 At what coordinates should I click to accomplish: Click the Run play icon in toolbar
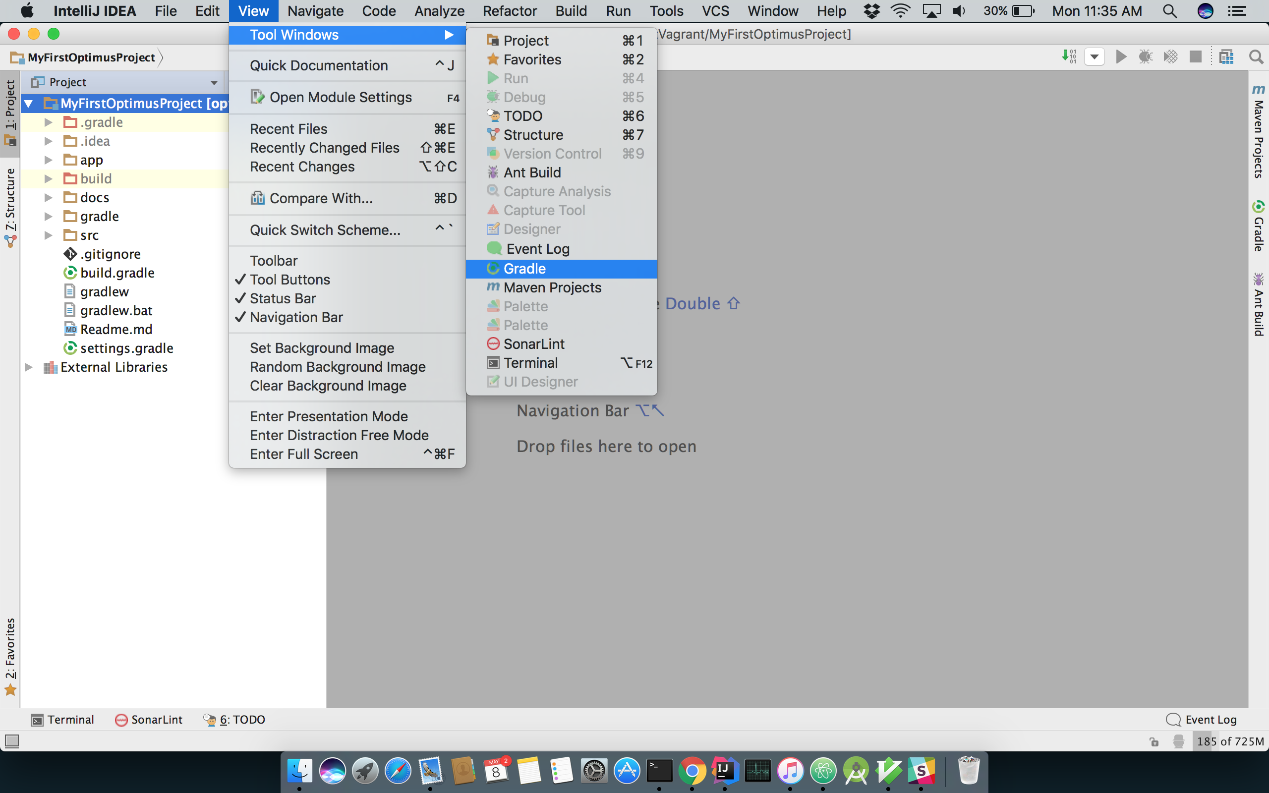pos(1121,57)
